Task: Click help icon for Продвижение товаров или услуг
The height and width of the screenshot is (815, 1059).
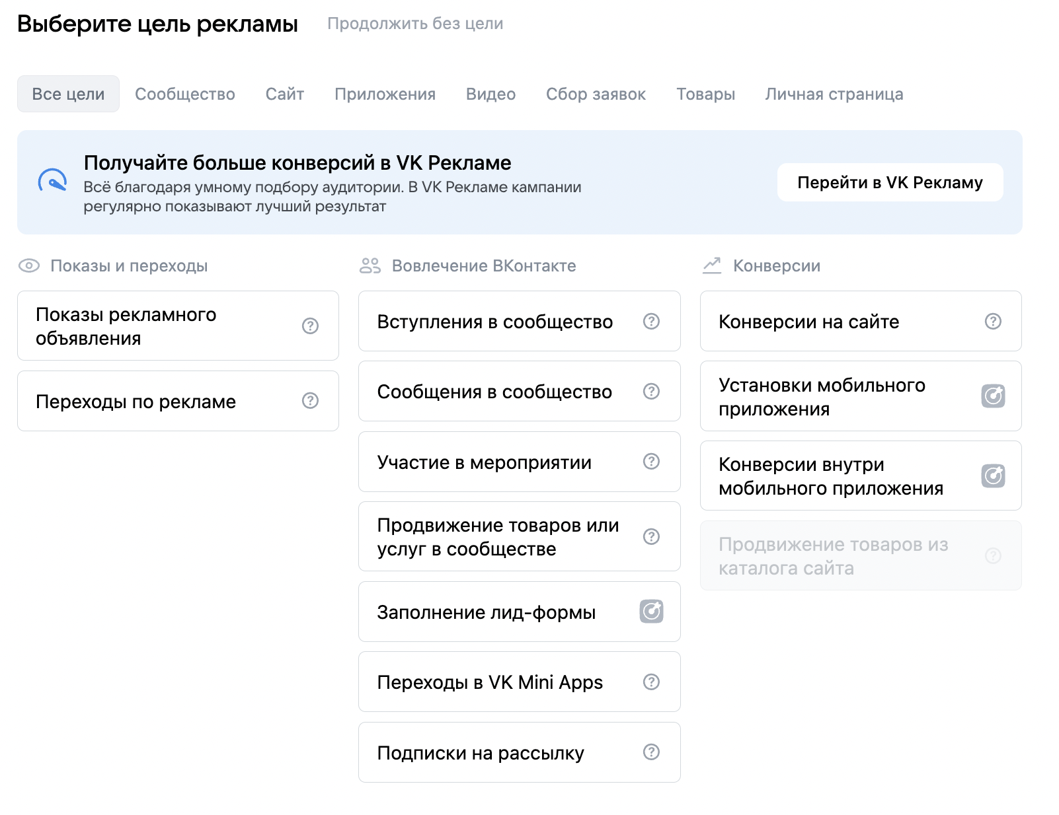Action: point(651,536)
